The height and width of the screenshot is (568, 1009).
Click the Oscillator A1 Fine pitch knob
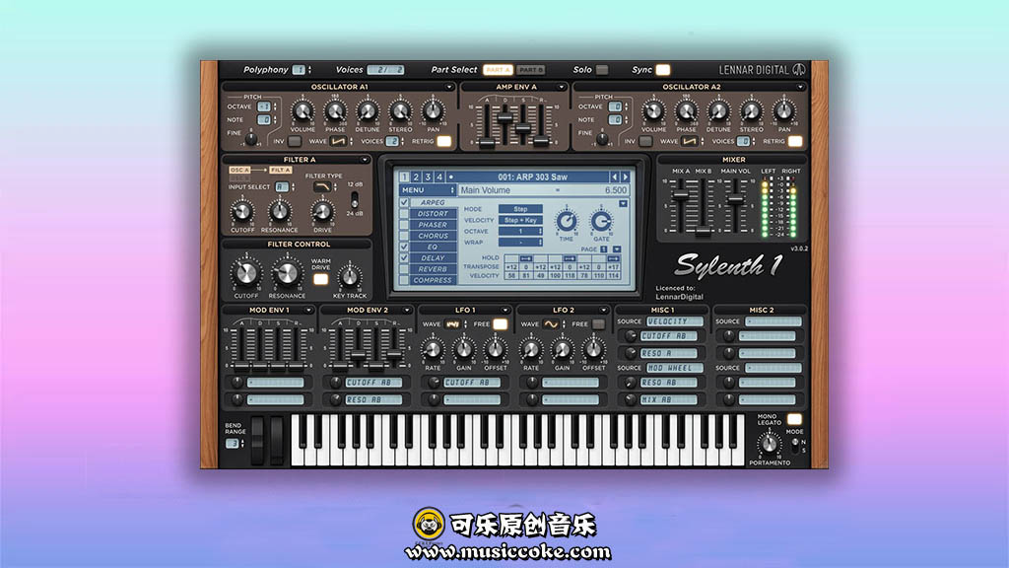click(251, 138)
